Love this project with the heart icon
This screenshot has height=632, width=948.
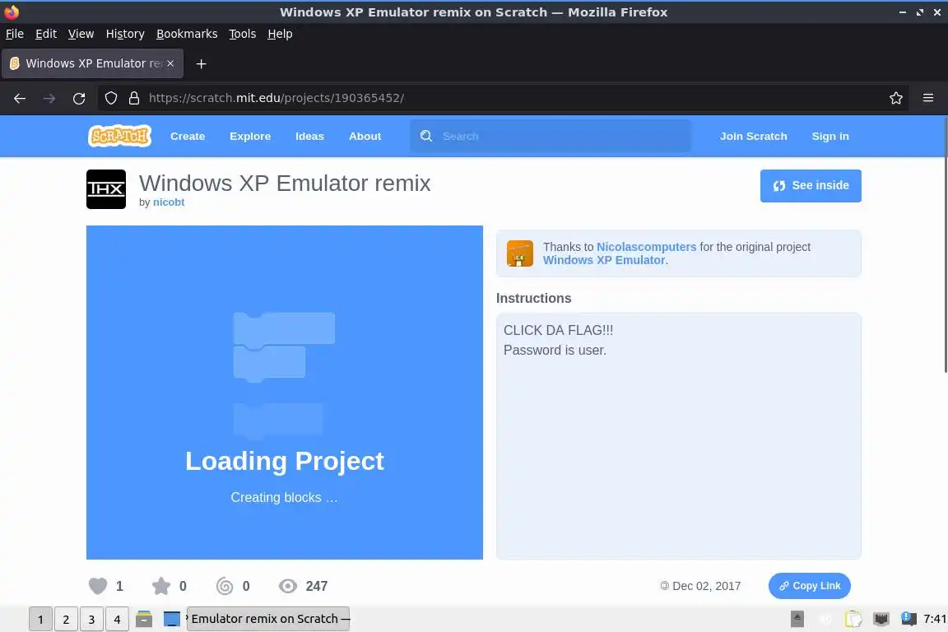click(98, 586)
